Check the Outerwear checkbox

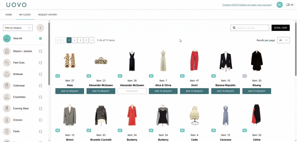(x=40, y=85)
